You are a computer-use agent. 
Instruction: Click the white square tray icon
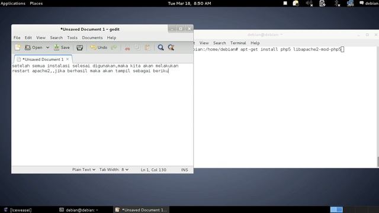[x=285, y=3]
